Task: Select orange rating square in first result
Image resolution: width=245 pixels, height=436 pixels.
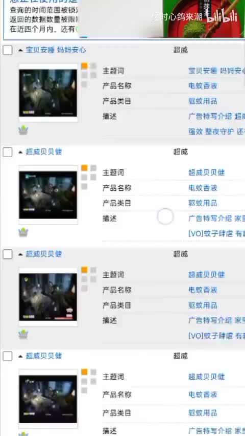Action: (84, 66)
